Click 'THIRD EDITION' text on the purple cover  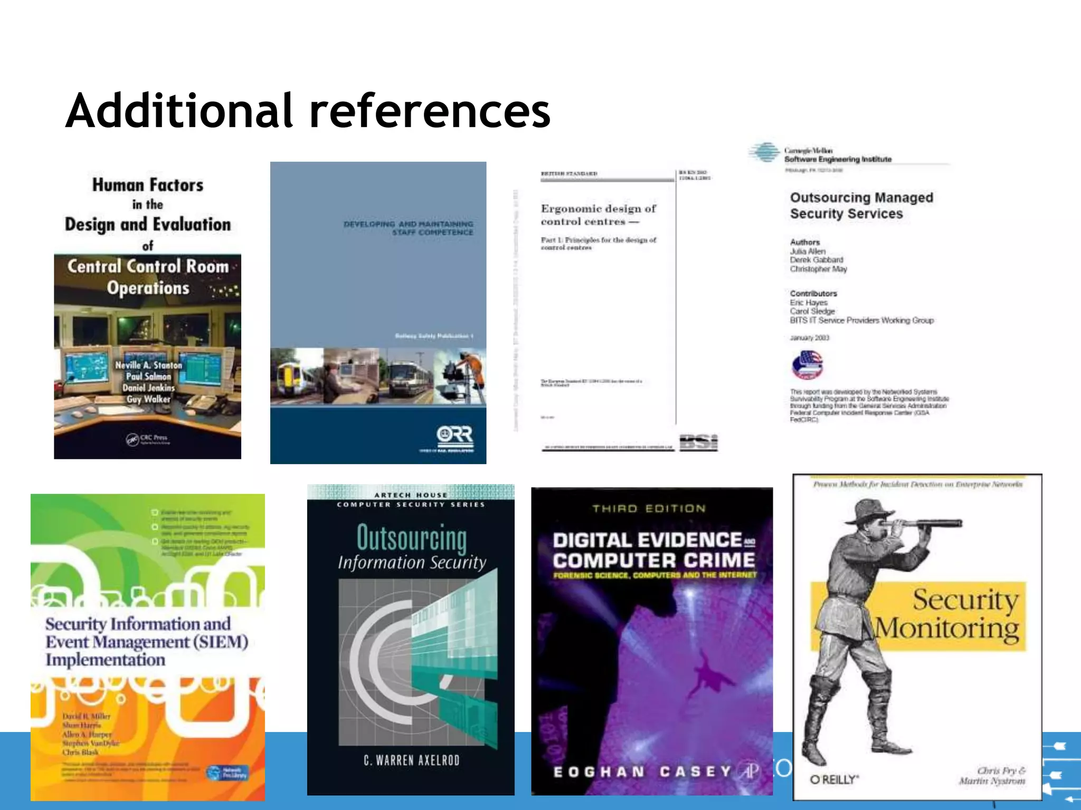pos(649,508)
